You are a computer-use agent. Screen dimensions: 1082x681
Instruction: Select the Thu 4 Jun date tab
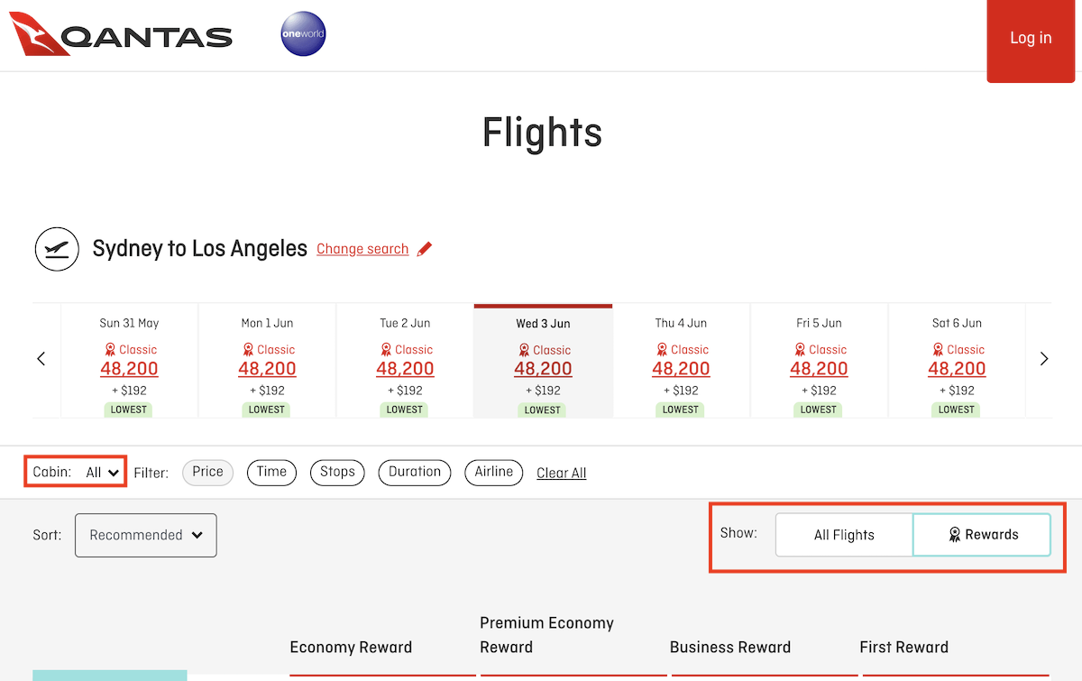pyautogui.click(x=681, y=361)
